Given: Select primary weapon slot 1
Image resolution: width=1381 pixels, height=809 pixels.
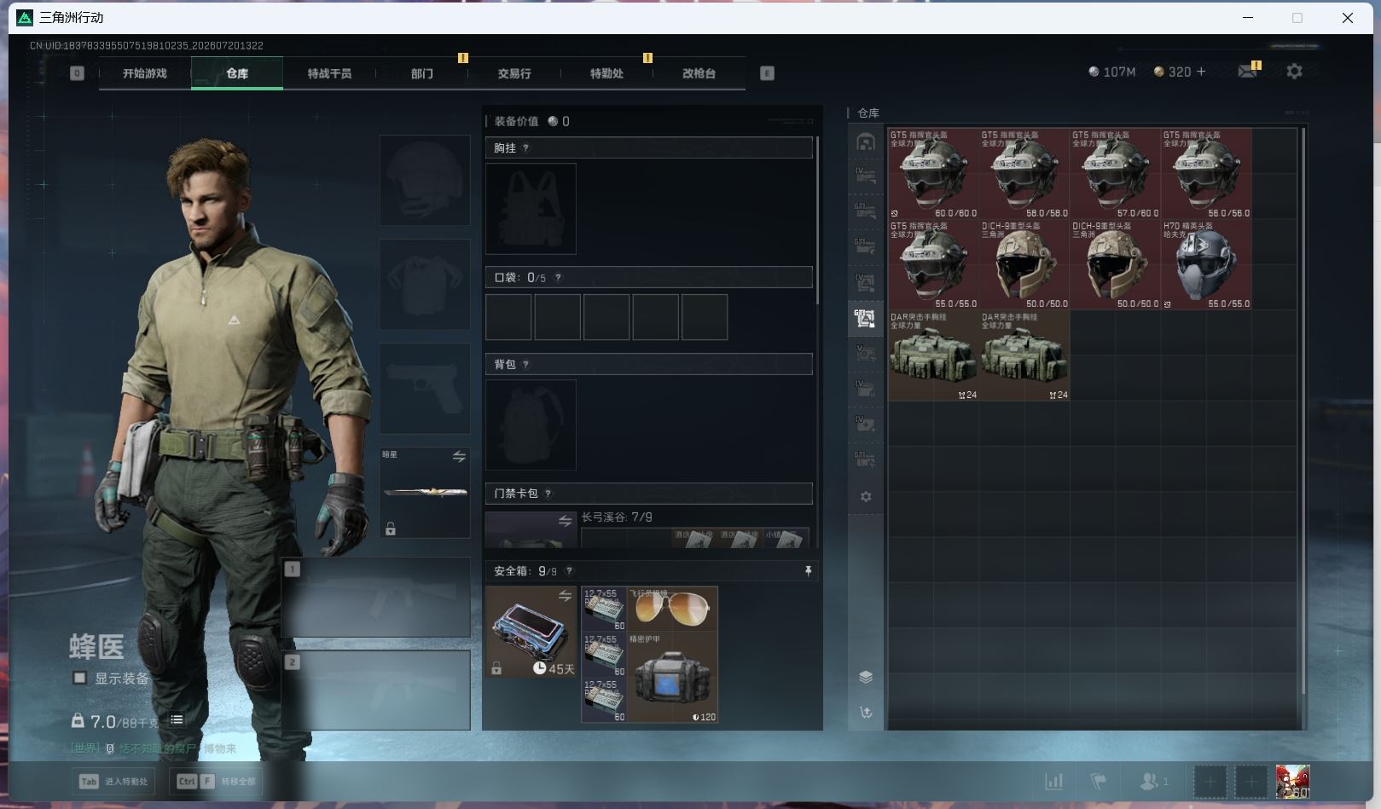Looking at the screenshot, I should coord(375,597).
